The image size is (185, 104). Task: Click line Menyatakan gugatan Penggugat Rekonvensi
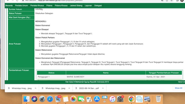click(73, 54)
